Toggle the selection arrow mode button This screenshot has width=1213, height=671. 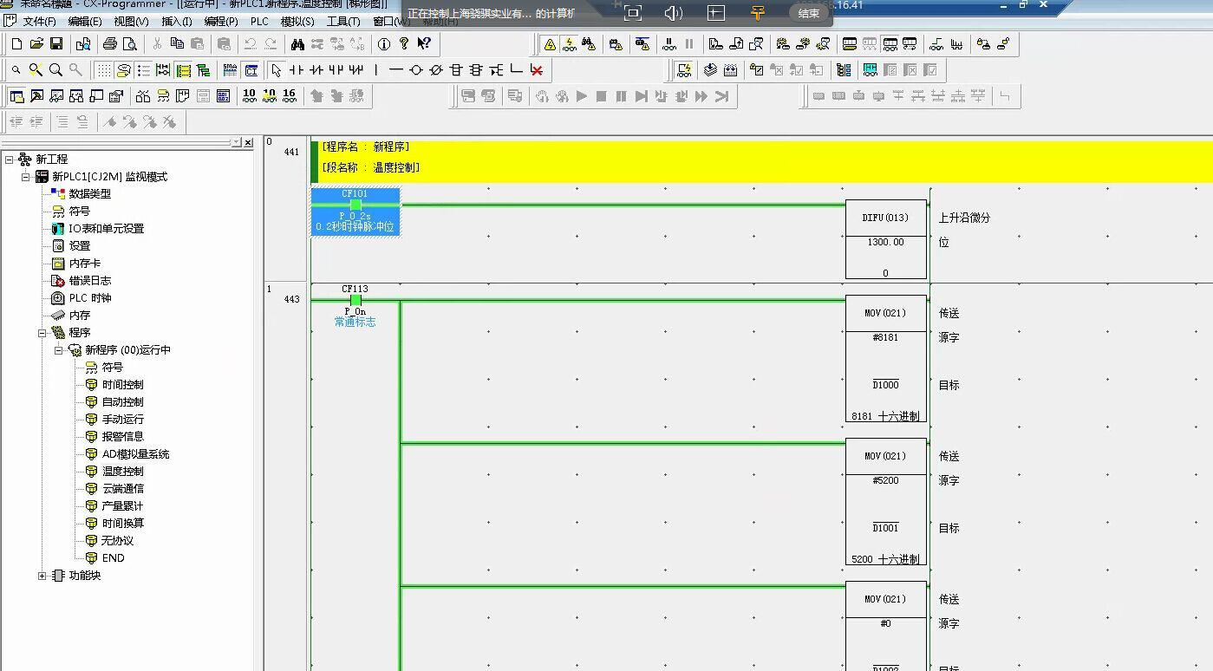[277, 70]
